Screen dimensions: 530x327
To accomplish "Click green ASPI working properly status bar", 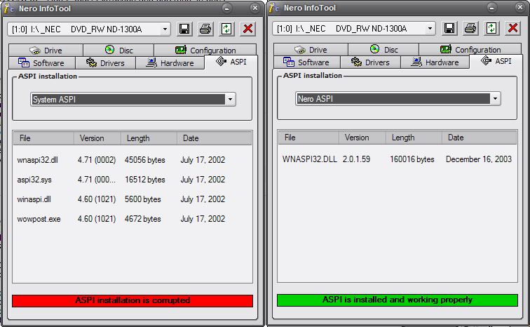I will pos(397,300).
